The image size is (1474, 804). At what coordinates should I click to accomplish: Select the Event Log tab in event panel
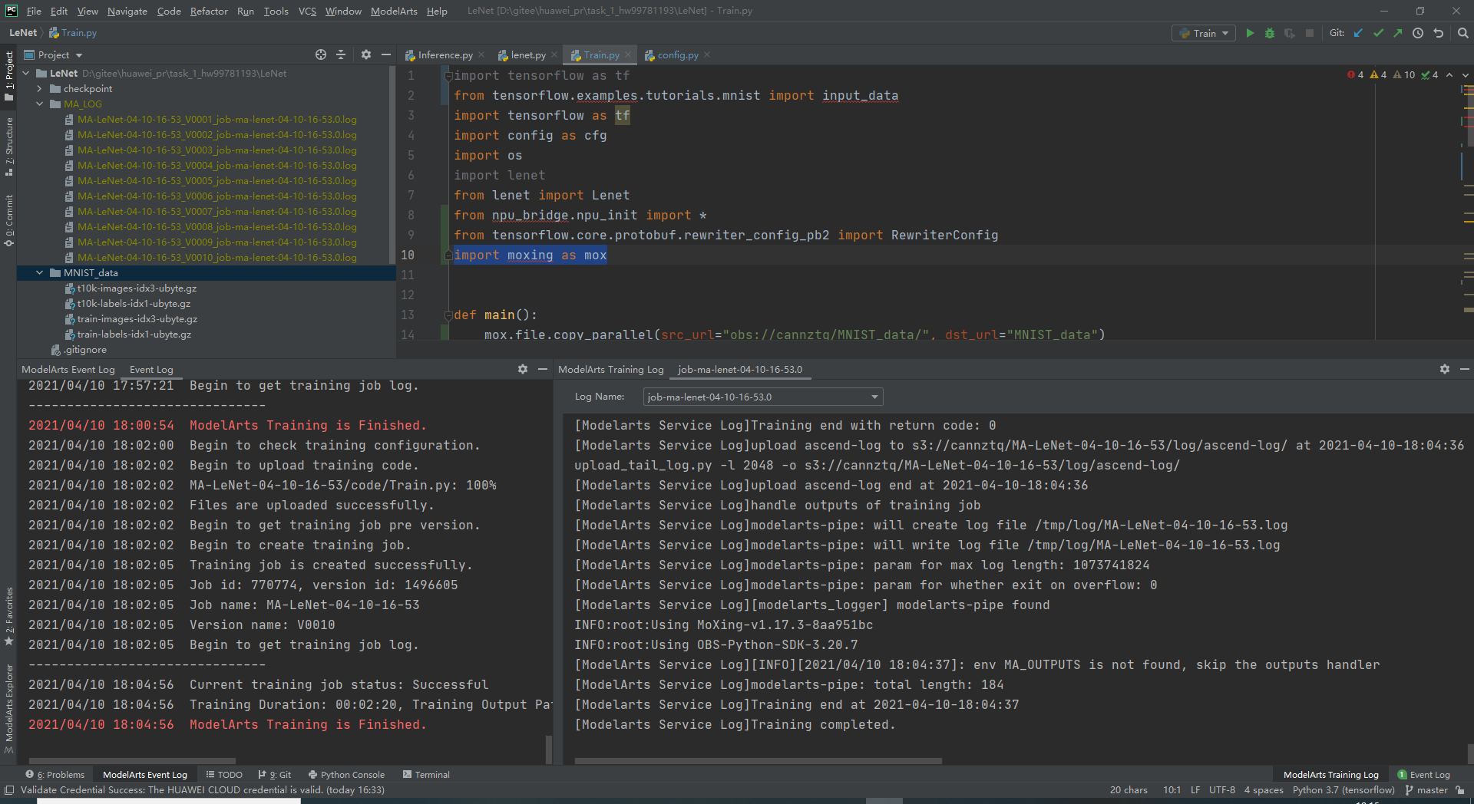(151, 369)
